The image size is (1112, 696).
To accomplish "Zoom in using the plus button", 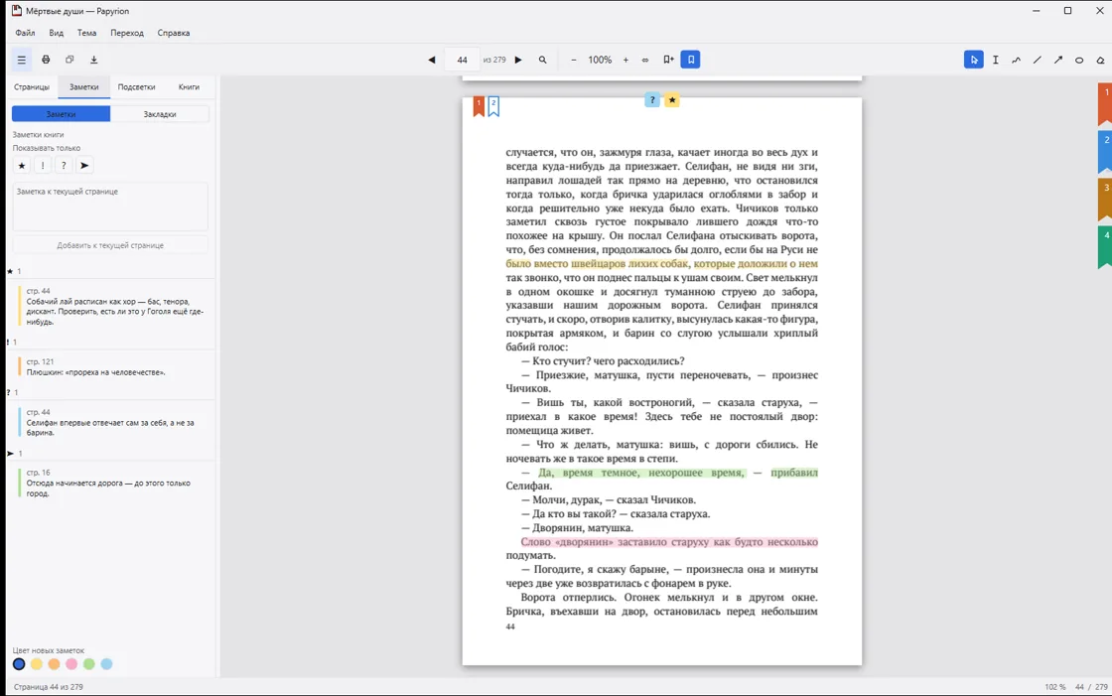I will pyautogui.click(x=625, y=60).
